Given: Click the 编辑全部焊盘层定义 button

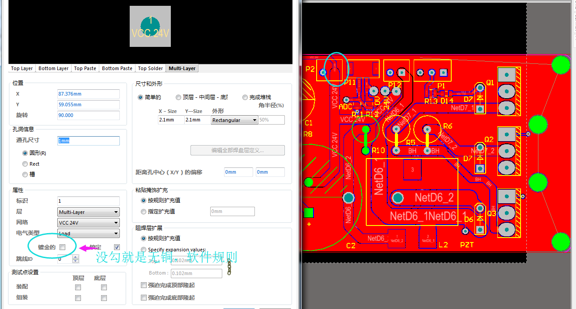Looking at the screenshot, I should [237, 150].
